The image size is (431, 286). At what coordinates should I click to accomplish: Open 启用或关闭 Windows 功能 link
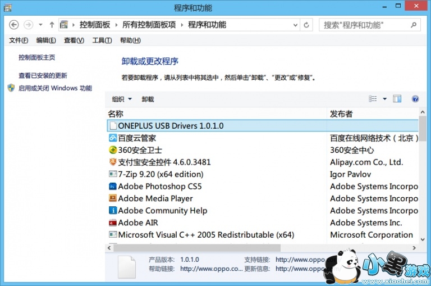[x=54, y=88]
